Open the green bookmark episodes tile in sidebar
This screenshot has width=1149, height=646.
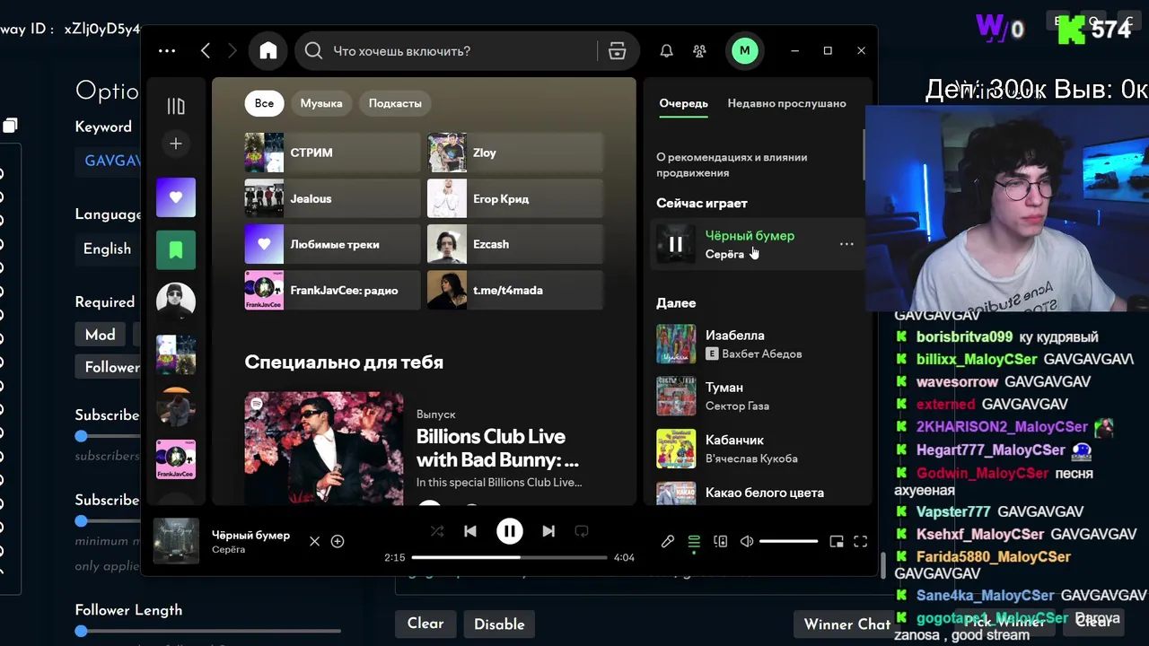[176, 249]
